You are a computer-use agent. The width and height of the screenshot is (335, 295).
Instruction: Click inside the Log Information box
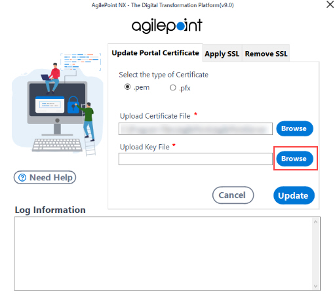[163, 254]
